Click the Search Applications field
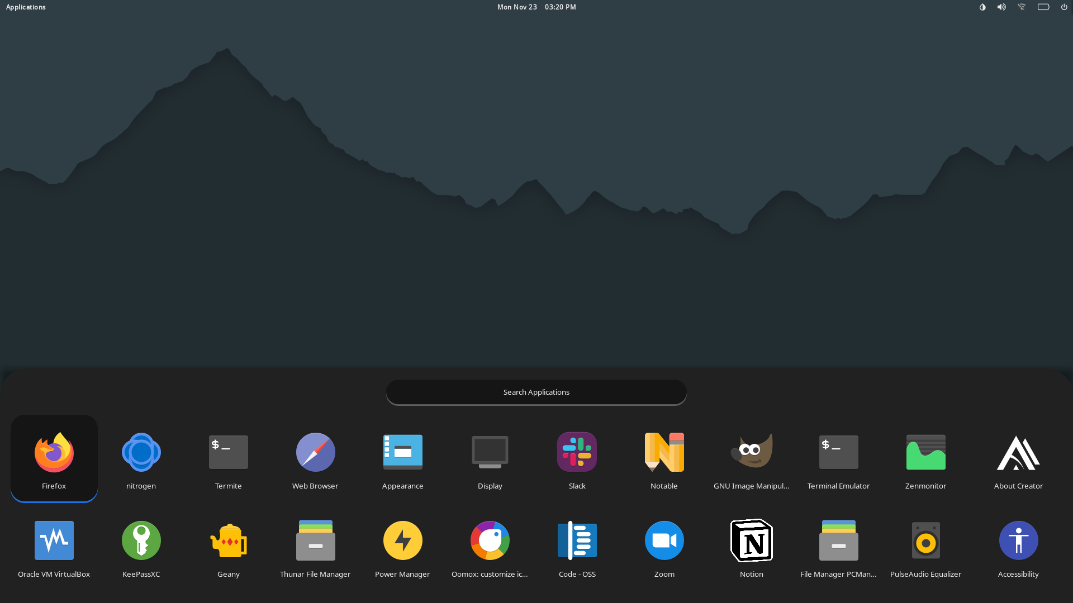The image size is (1073, 603). tap(536, 392)
